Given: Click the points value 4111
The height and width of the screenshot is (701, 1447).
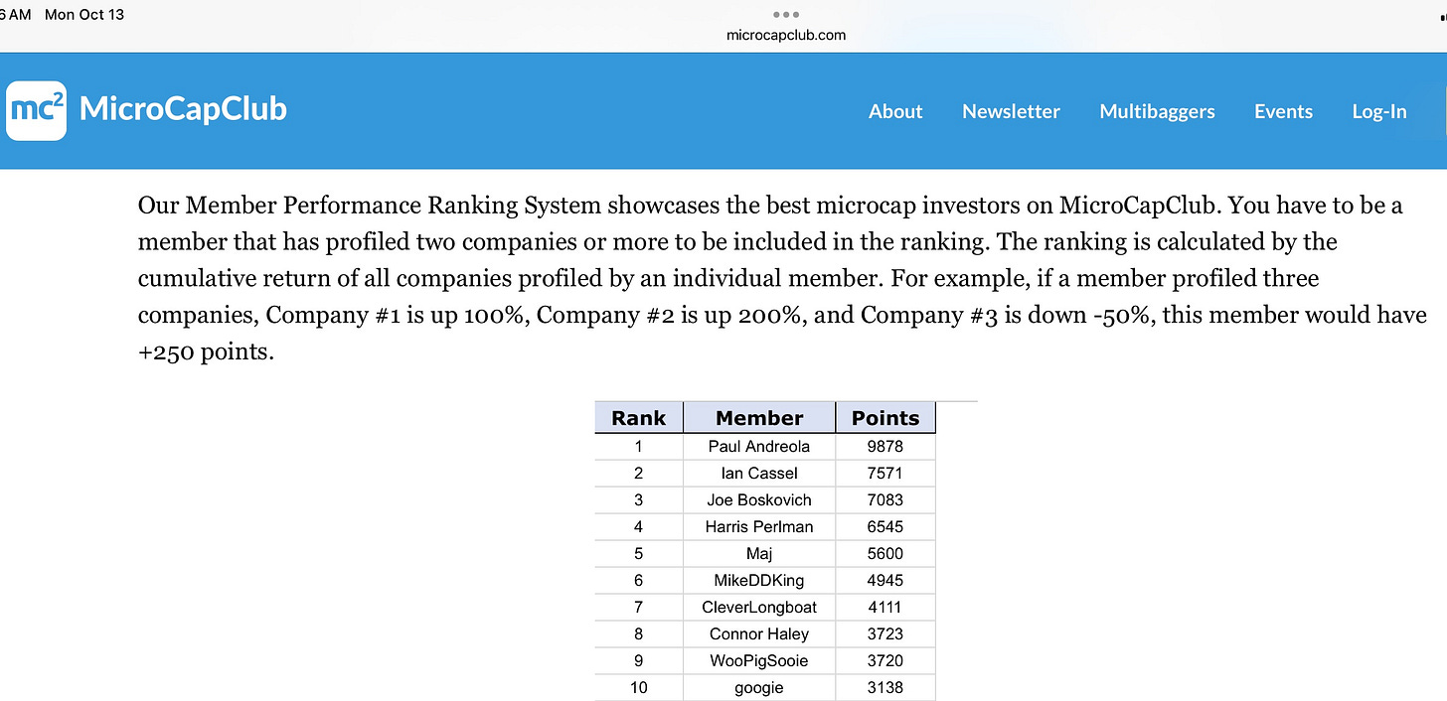Looking at the screenshot, I should pos(885,607).
